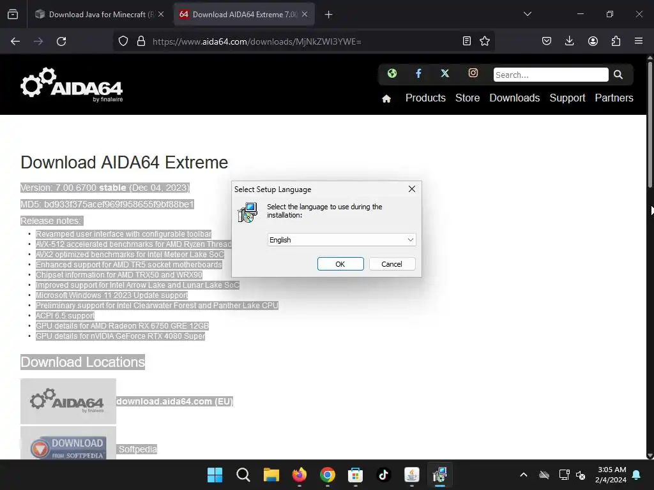Click the search magnifier icon on site

618,75
